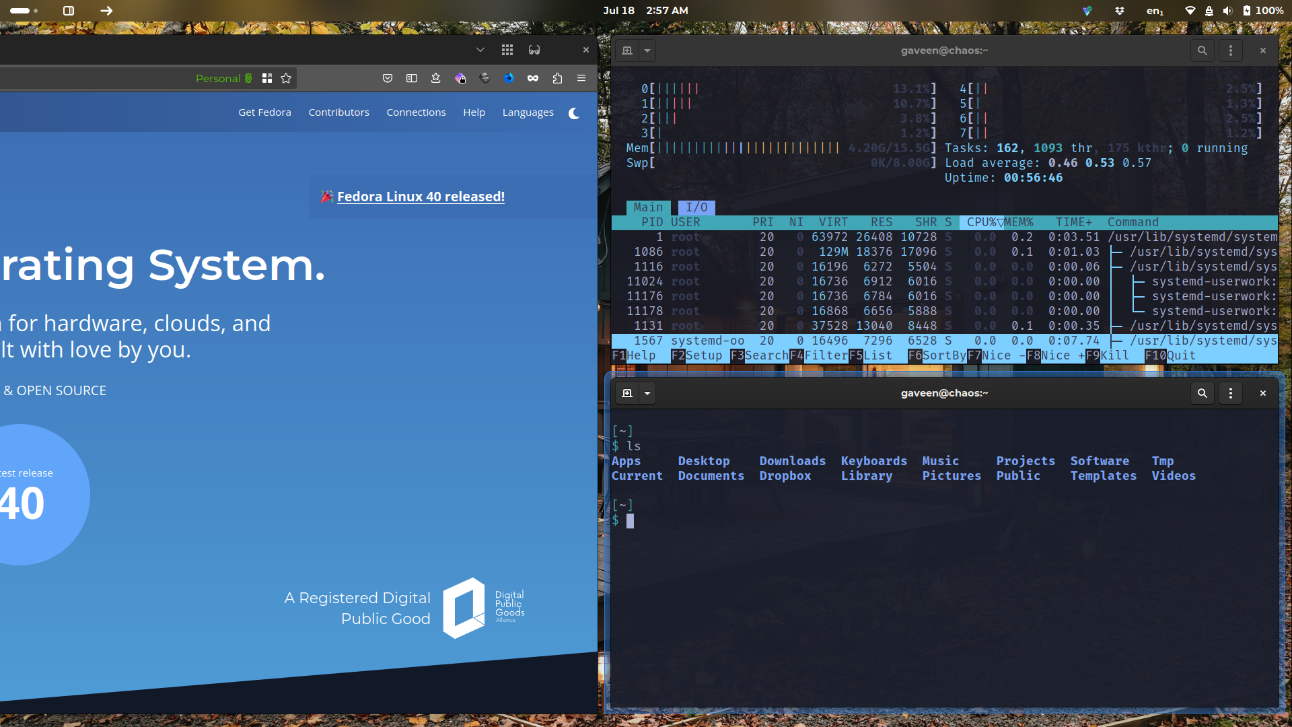Click F4 Filter in htop function bar
1292x727 pixels.
(x=819, y=355)
